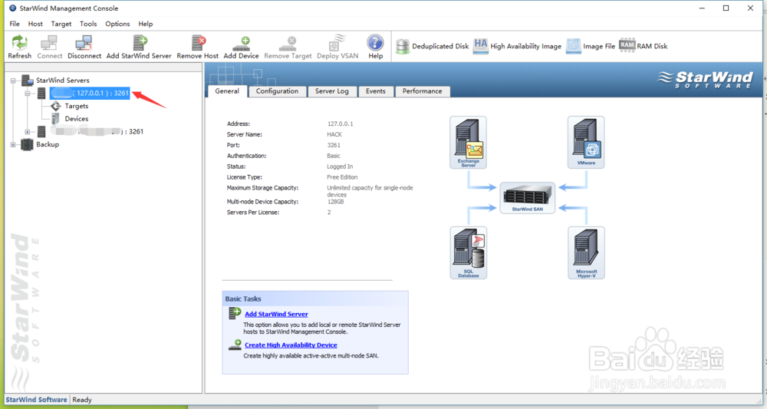
Task: Click the Ready status bar text
Action: (x=82, y=400)
